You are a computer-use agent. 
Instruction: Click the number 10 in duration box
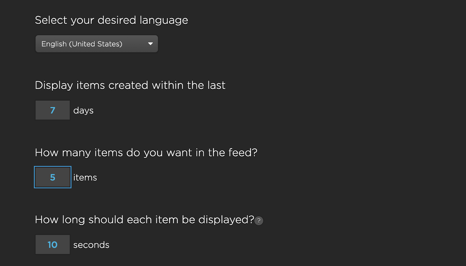(x=52, y=245)
